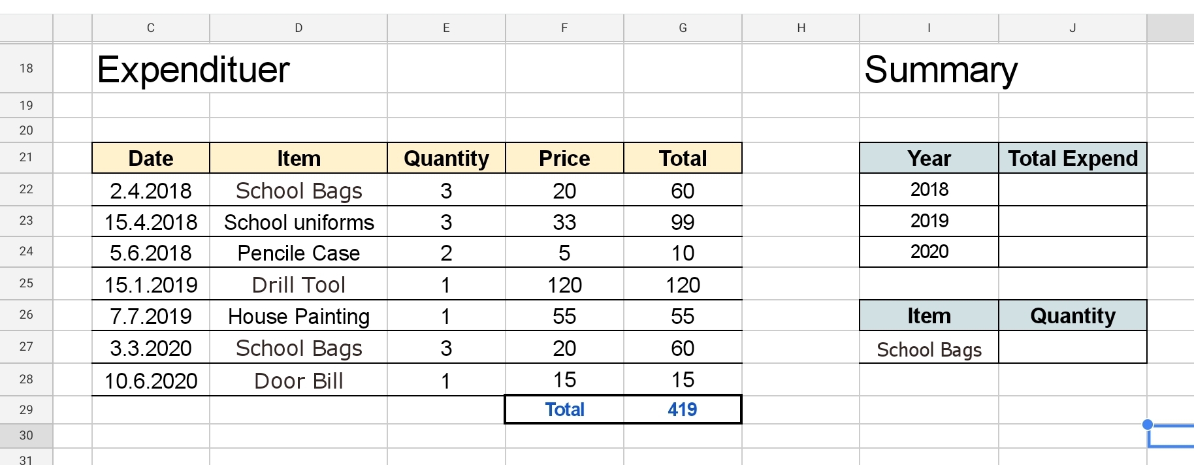Select row 25 header
The image size is (1194, 465).
click(x=26, y=283)
